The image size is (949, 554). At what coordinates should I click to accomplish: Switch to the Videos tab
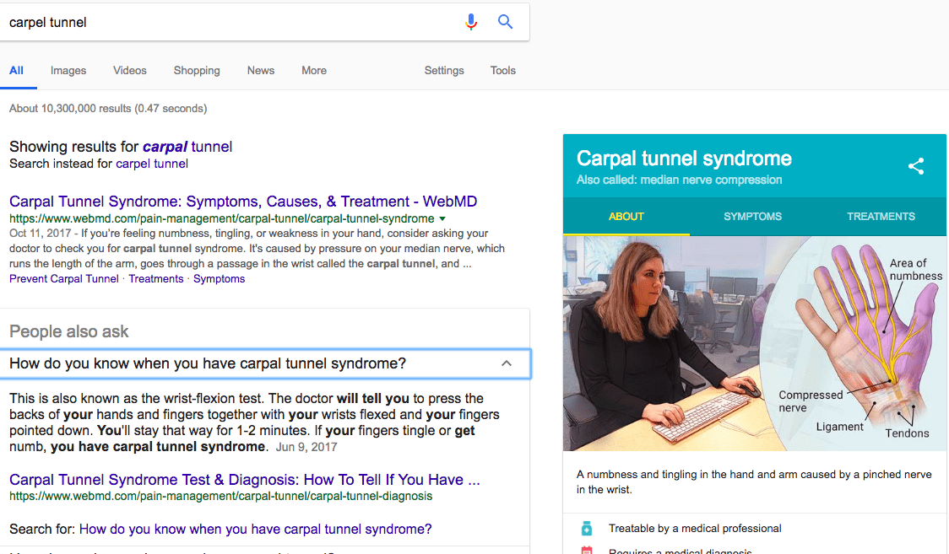[x=129, y=71]
